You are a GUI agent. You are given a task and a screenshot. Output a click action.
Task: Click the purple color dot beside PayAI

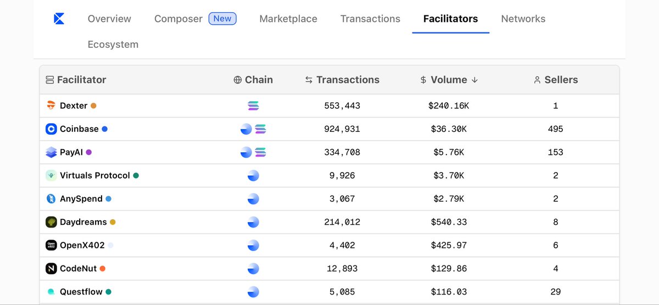[88, 152]
